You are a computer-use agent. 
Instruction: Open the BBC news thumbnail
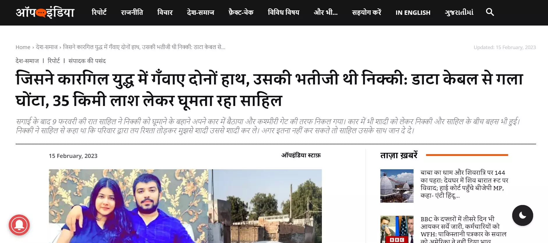pyautogui.click(x=397, y=229)
